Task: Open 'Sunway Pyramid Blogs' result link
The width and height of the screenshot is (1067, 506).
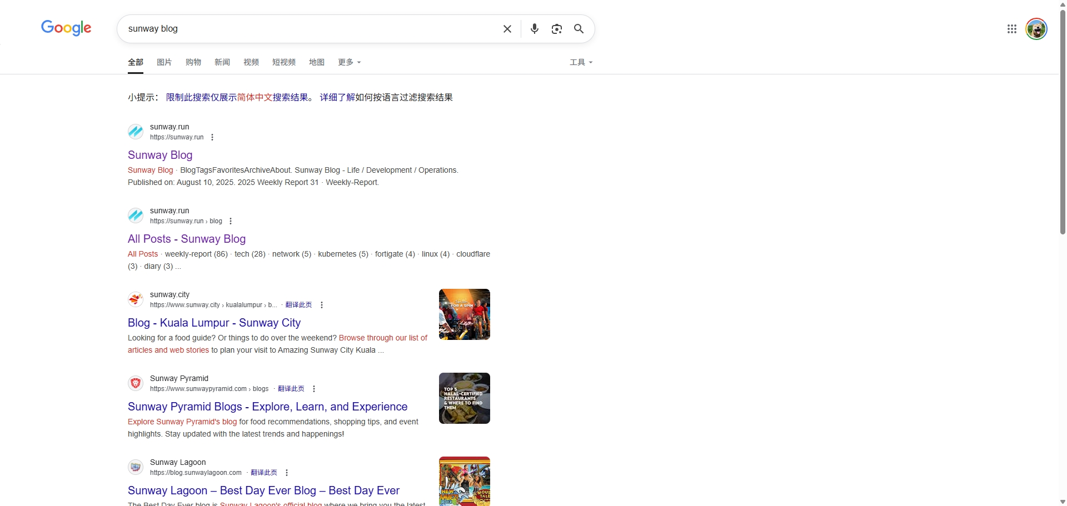Action: coord(267,407)
